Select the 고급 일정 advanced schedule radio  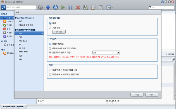[50, 28]
